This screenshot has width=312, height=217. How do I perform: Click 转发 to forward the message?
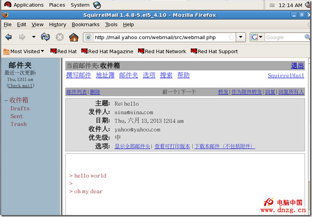pyautogui.click(x=223, y=92)
